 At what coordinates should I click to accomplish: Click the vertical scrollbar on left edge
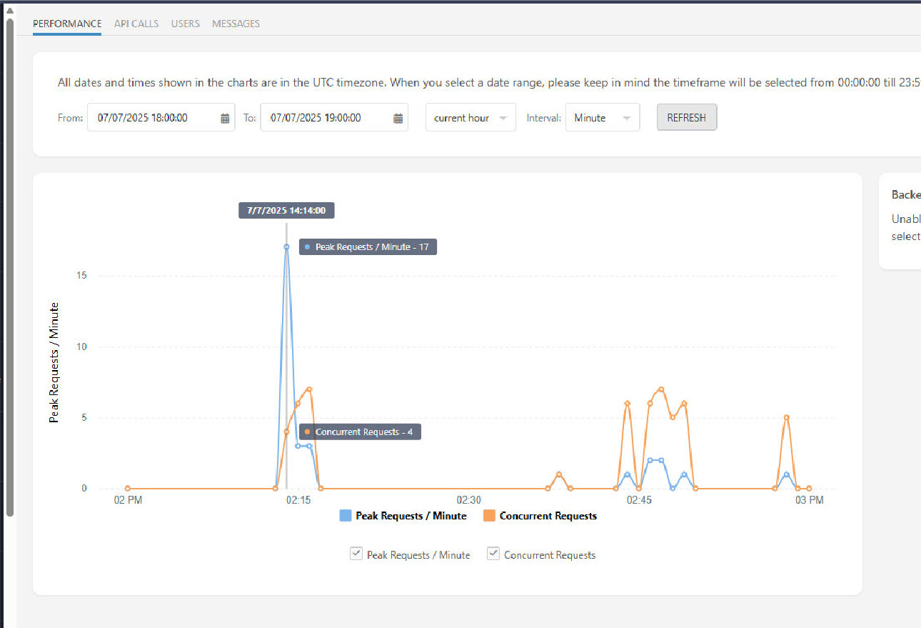(9, 264)
